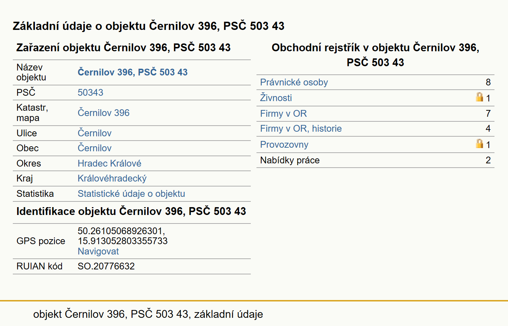508x326 pixels.
Task: Click the RUIAN code SO.20776632
Action: pyautogui.click(x=106, y=266)
